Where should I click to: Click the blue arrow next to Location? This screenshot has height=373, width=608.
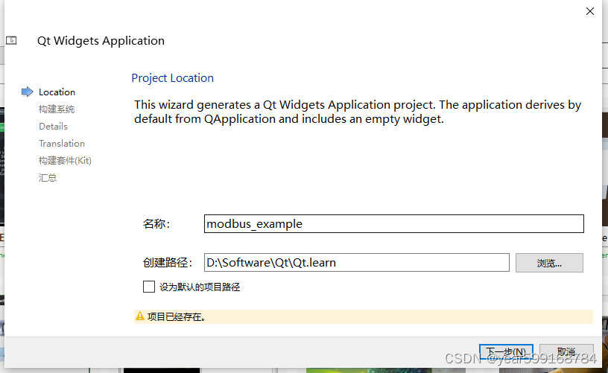(x=27, y=92)
